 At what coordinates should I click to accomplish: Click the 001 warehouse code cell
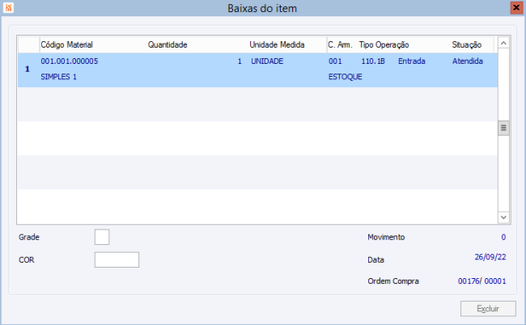click(x=335, y=61)
